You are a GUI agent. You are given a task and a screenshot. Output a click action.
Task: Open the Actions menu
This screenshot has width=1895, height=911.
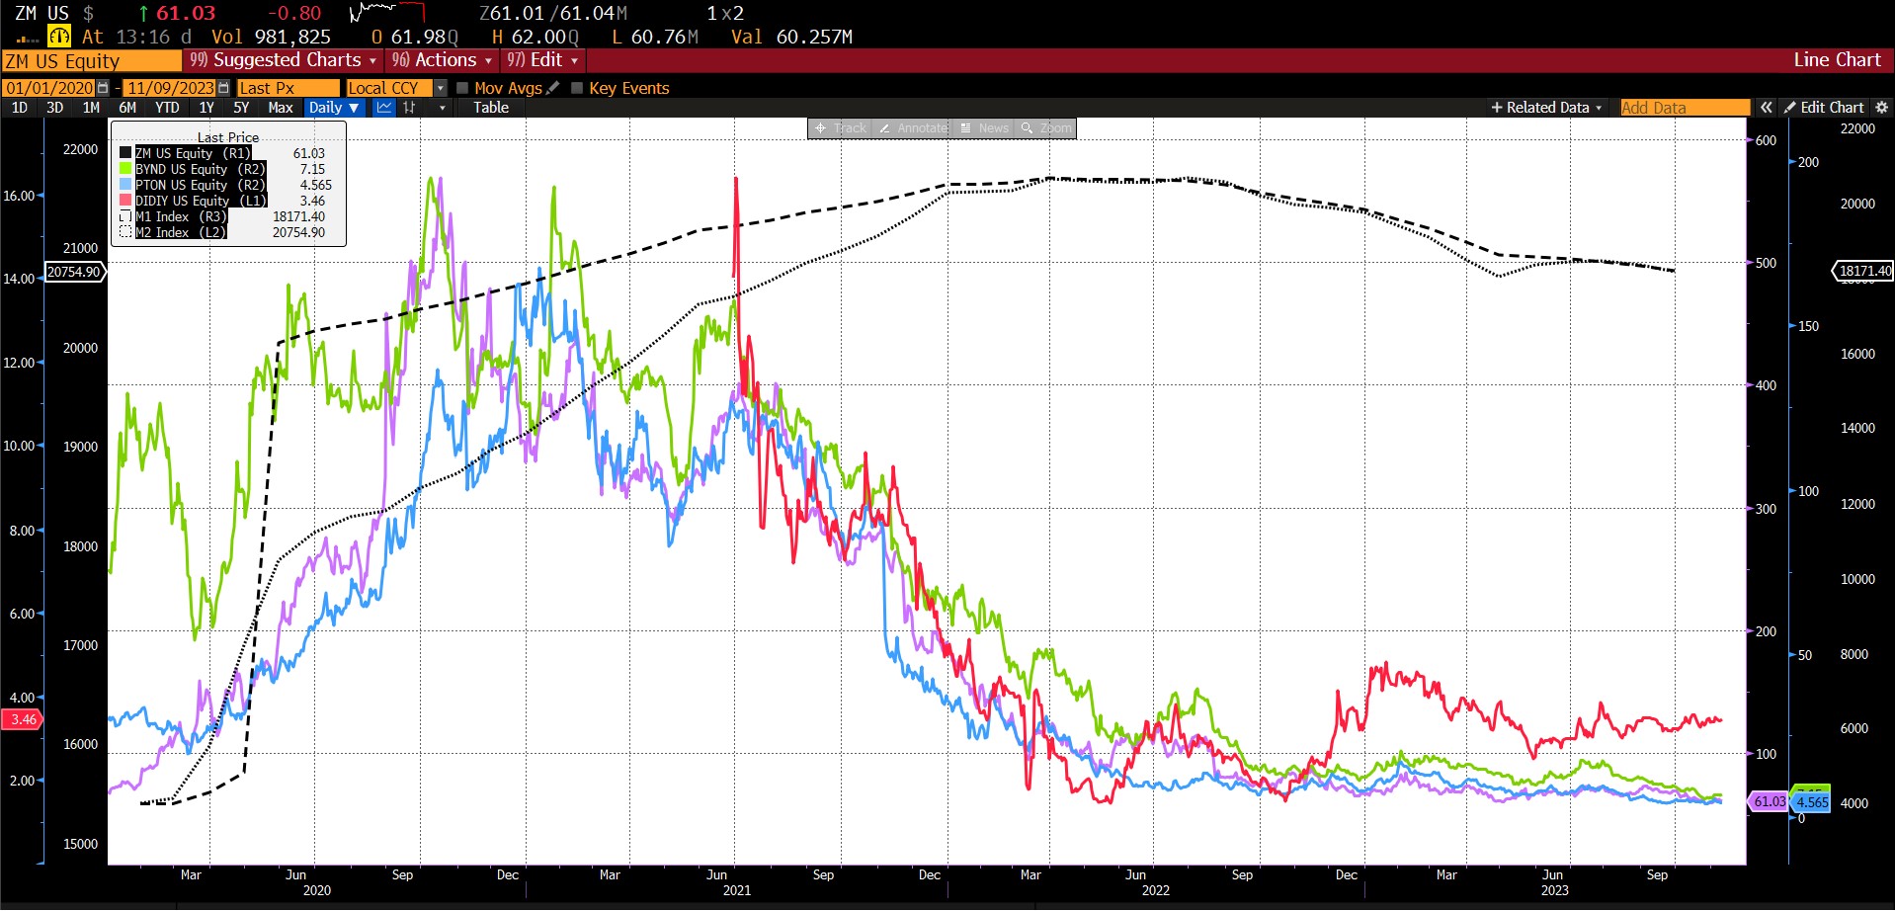pos(442,60)
